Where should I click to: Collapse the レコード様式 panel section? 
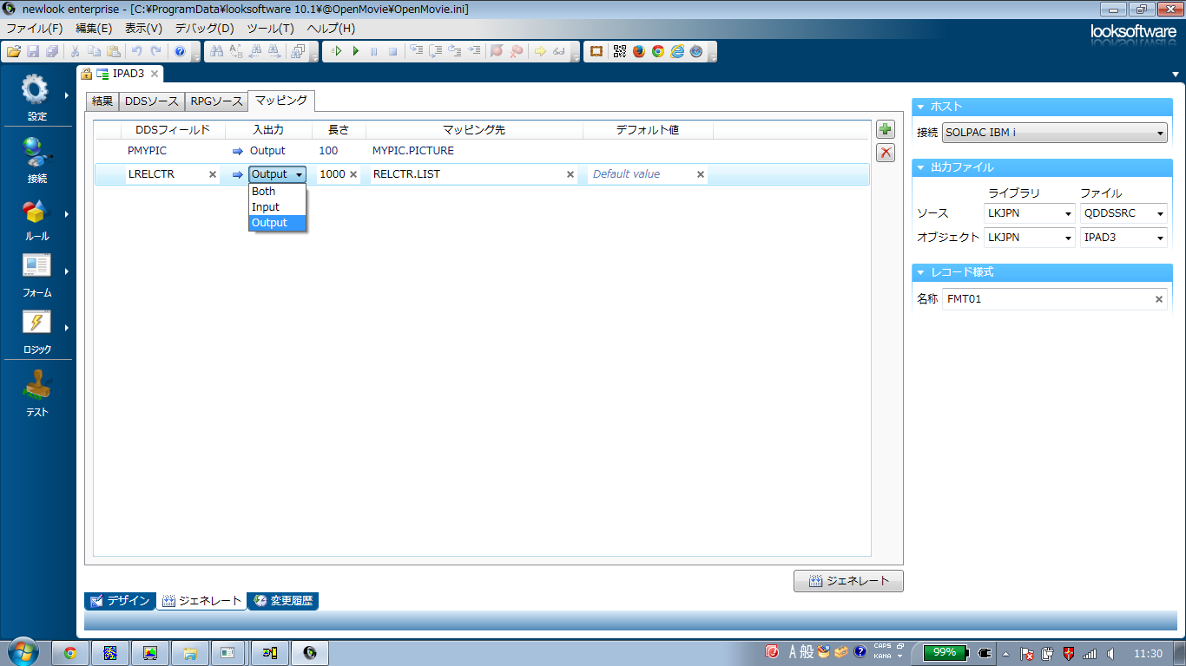(x=921, y=272)
